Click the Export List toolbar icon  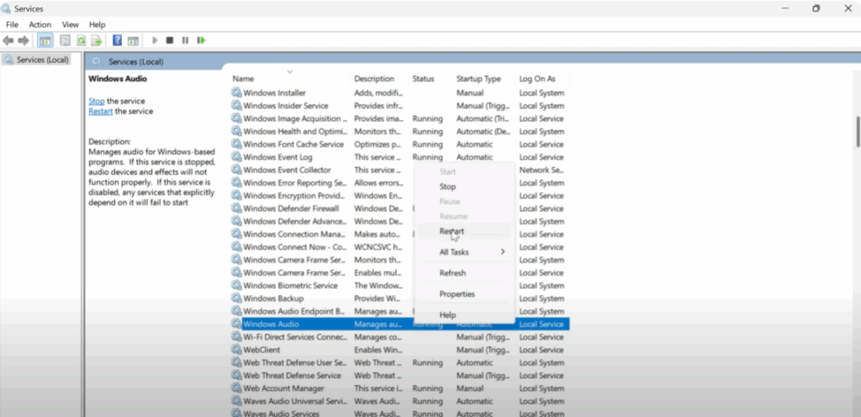(98, 40)
